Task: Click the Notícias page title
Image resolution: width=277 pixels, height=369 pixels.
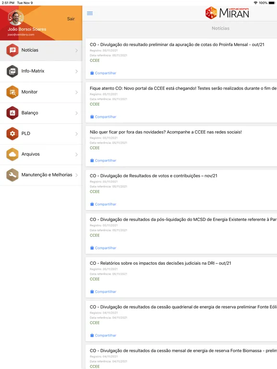Action: coord(220,28)
